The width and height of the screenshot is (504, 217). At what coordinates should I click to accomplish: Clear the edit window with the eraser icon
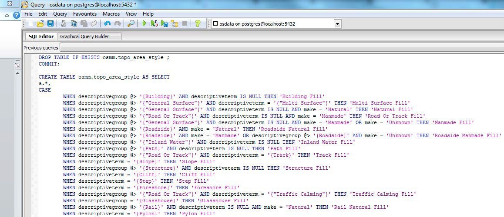94,23
